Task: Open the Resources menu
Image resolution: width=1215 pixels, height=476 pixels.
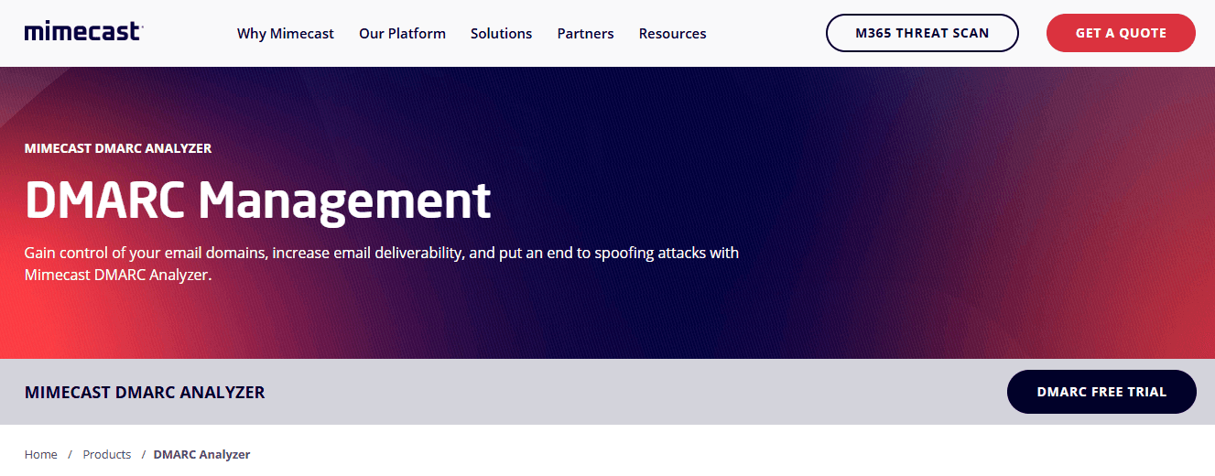Action: tap(672, 33)
